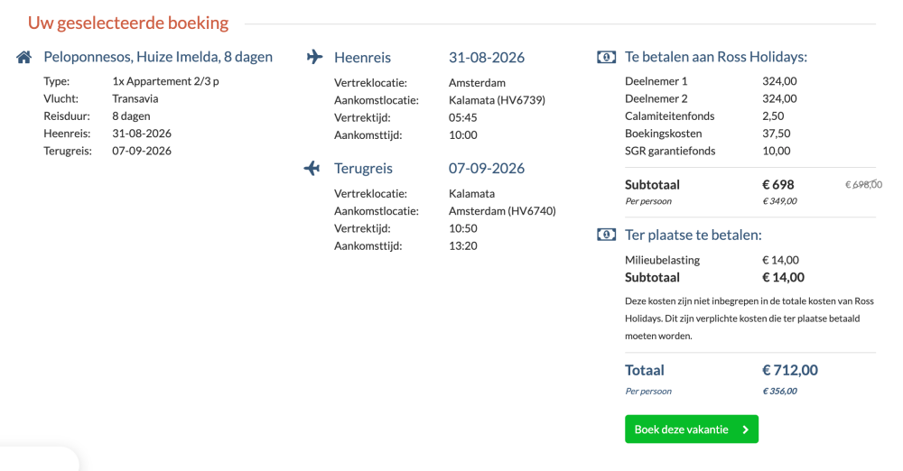This screenshot has height=471, width=903.
Task: Click the return airplane icon next to Terugreis
Action: (x=312, y=168)
